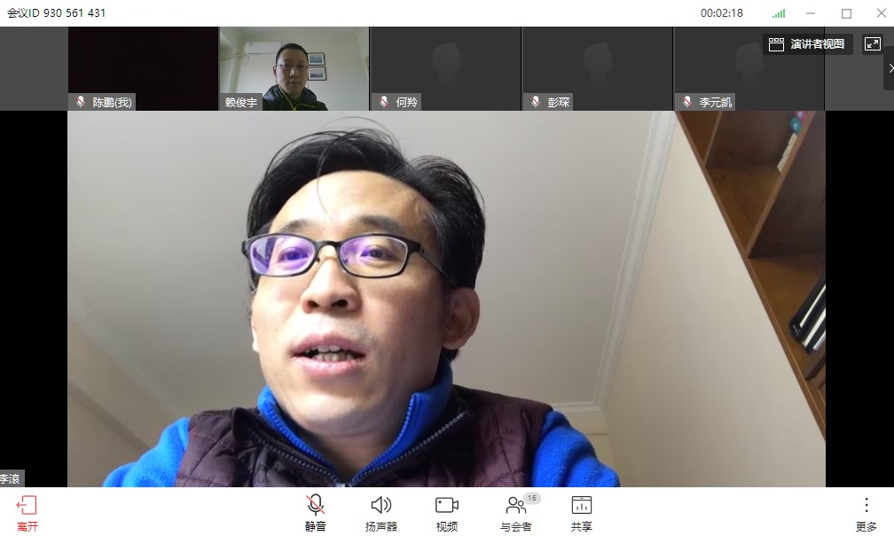Click the meeting timer 00:02:18
This screenshot has height=536, width=894.
pos(722,12)
